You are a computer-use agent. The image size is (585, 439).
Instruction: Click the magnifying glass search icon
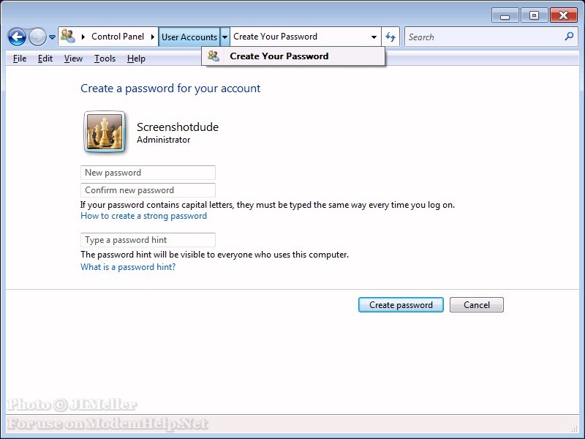pyautogui.click(x=569, y=37)
